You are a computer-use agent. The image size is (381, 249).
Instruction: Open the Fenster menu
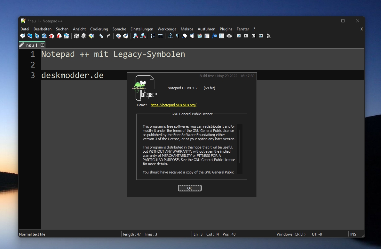[x=243, y=29]
